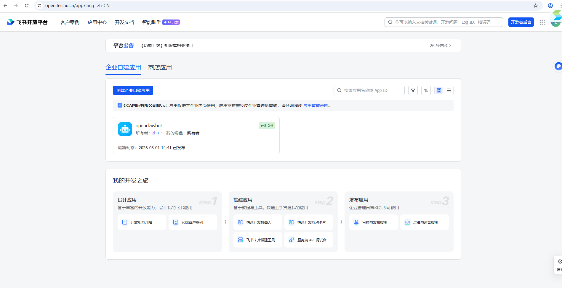Click the 飞书卡片搭建工具 icon
Screen dimensions: 562x288
coord(241,240)
